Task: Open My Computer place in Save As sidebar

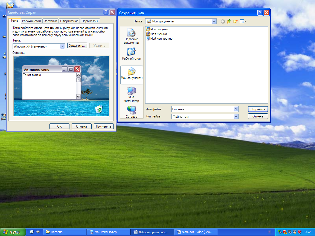Action: point(131,94)
